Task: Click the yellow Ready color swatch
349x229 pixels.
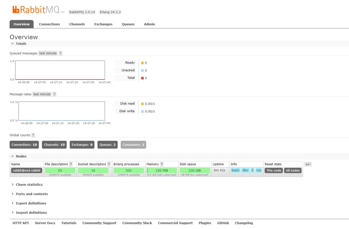Action: point(142,63)
